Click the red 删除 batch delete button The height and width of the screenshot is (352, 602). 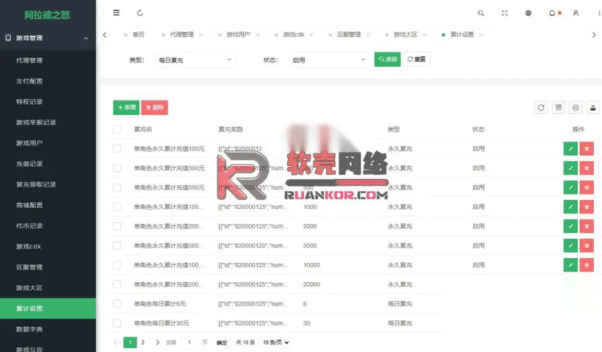click(155, 108)
